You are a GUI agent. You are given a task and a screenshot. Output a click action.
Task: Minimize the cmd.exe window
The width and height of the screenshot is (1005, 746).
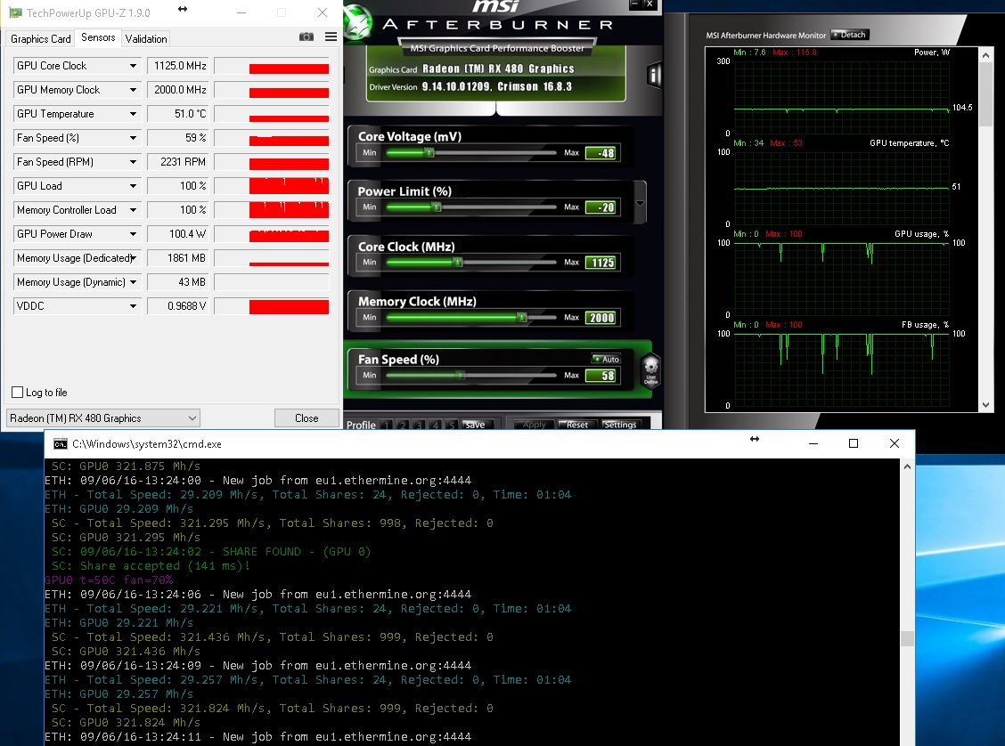click(813, 443)
